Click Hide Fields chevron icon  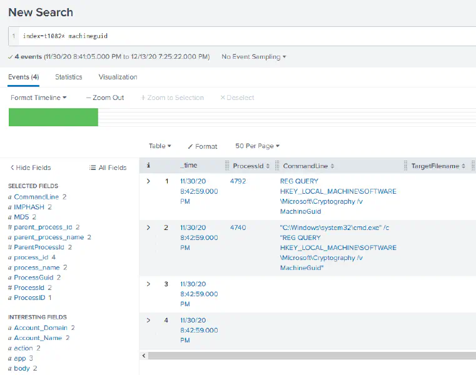pos(12,167)
